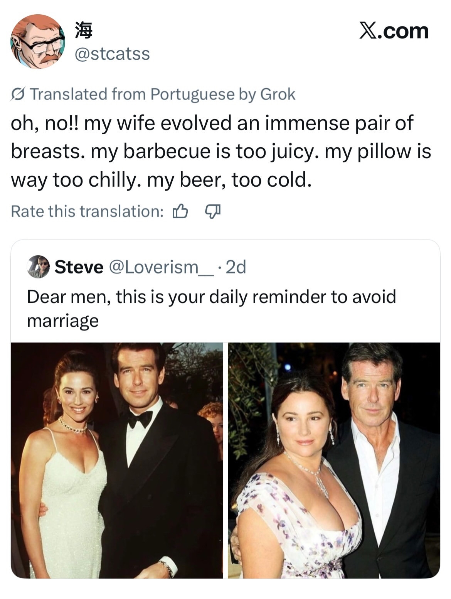Click the X.com logo
This screenshot has height=599, width=451.
(394, 31)
